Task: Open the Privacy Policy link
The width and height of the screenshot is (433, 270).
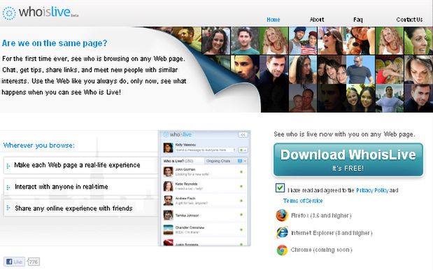Action: [372, 190]
